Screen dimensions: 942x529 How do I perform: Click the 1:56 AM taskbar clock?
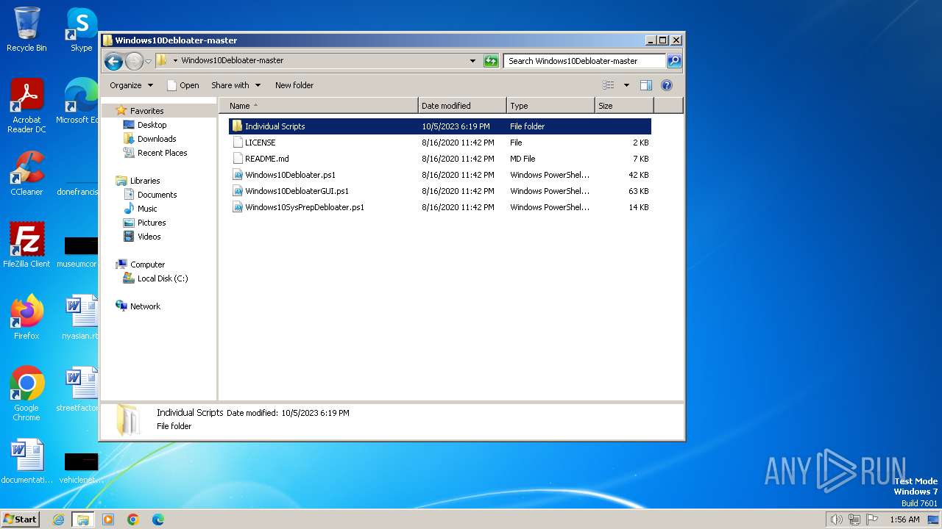pos(904,519)
